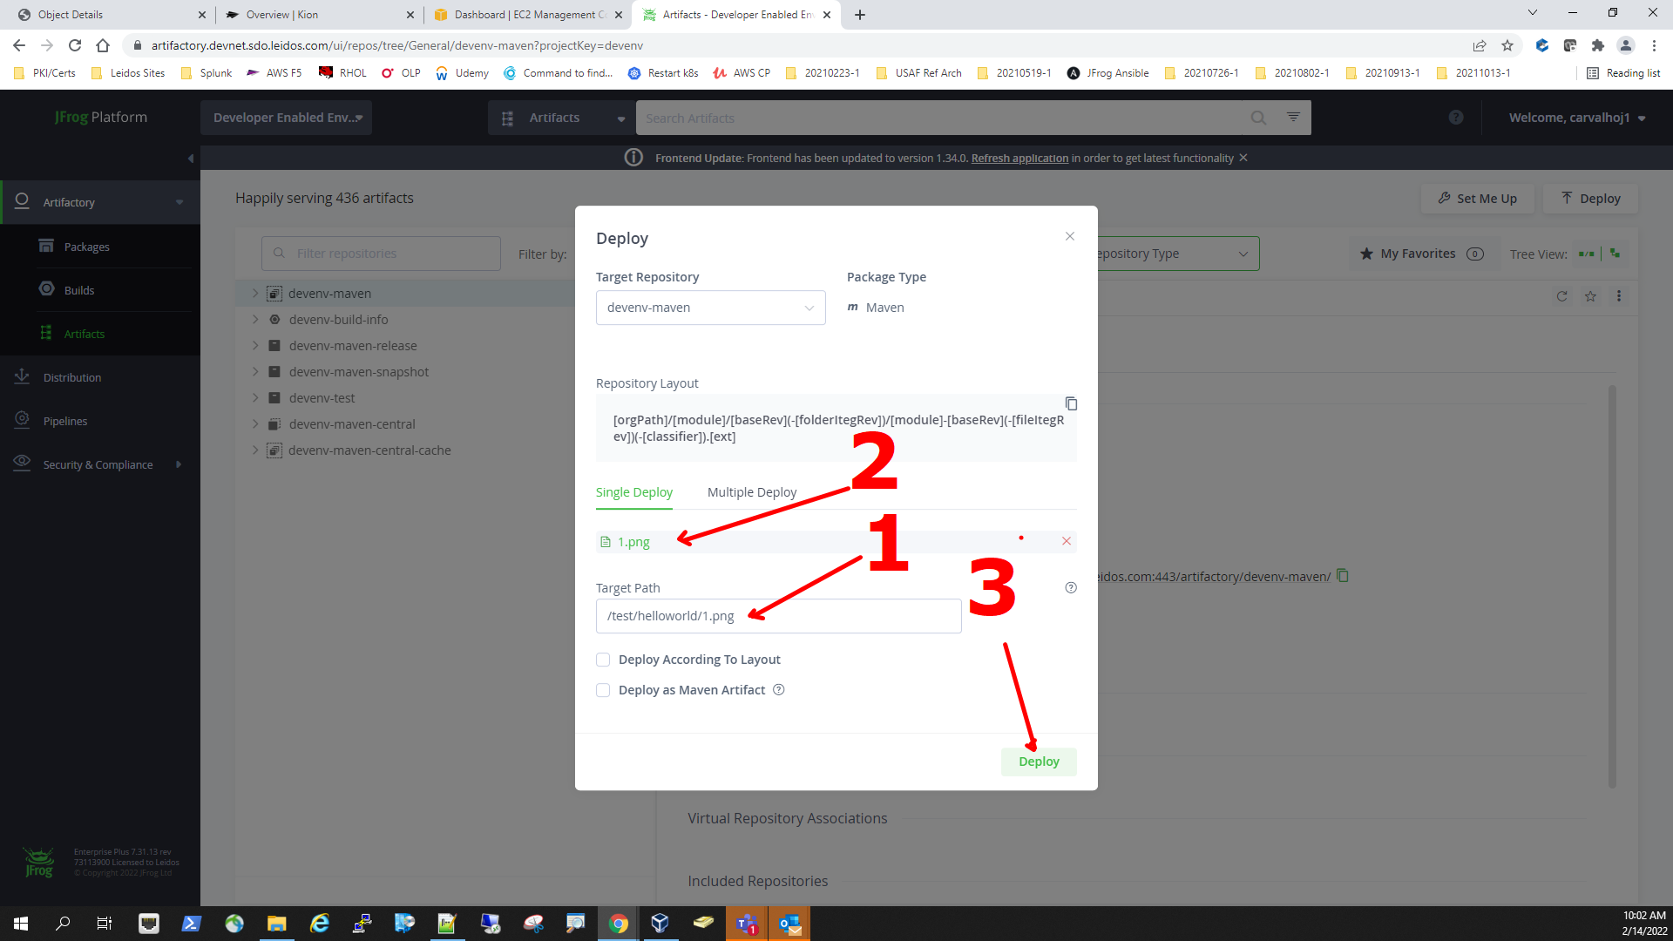Click the green Deploy button in dialog

coord(1039,762)
